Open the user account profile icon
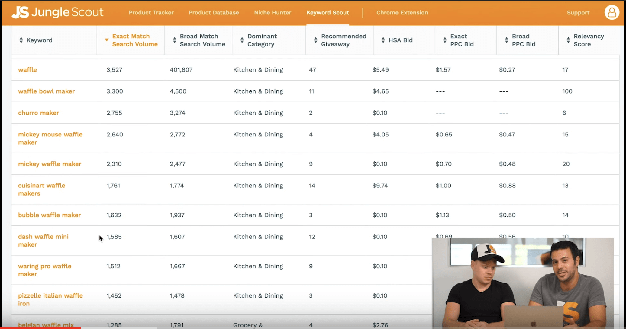626x329 pixels. coord(612,12)
